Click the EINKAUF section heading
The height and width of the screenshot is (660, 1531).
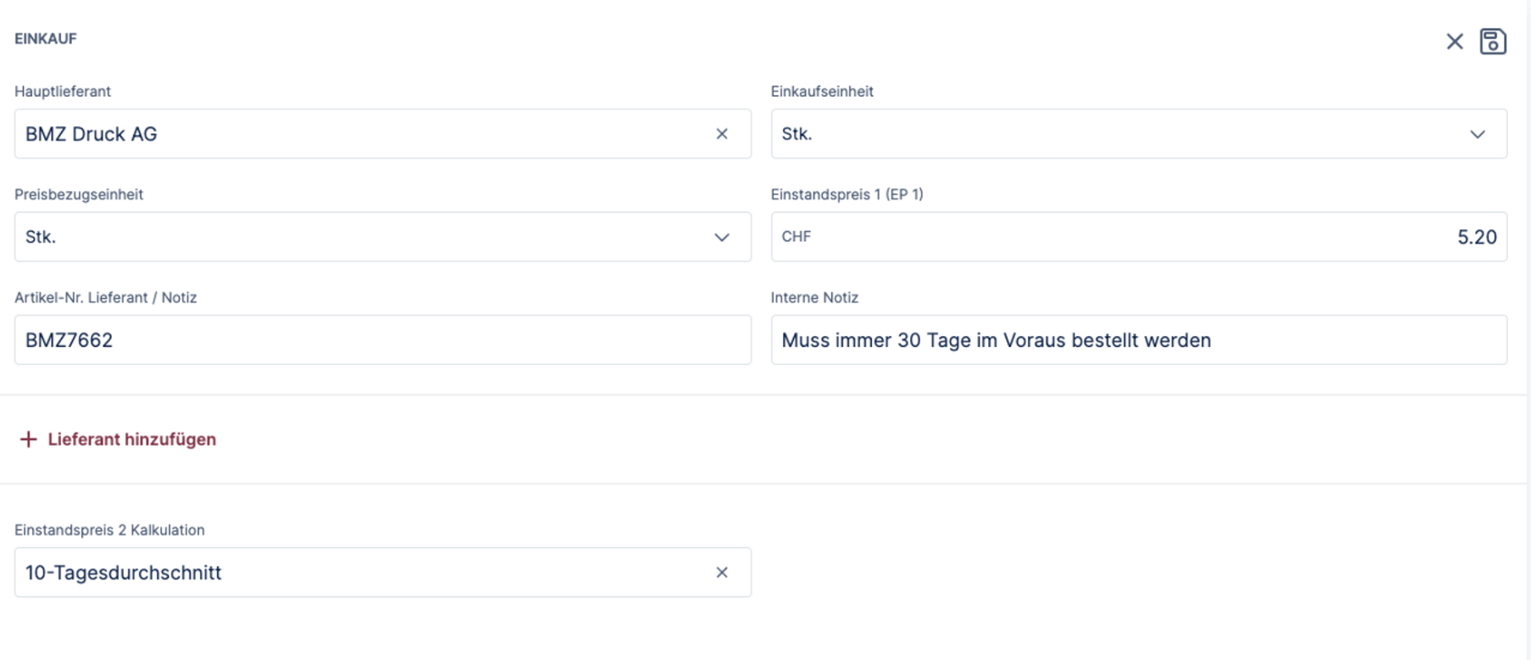pyautogui.click(x=46, y=38)
